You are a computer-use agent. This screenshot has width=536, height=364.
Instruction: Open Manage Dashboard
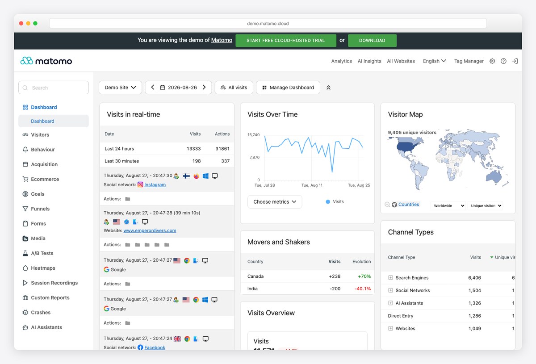click(x=288, y=88)
